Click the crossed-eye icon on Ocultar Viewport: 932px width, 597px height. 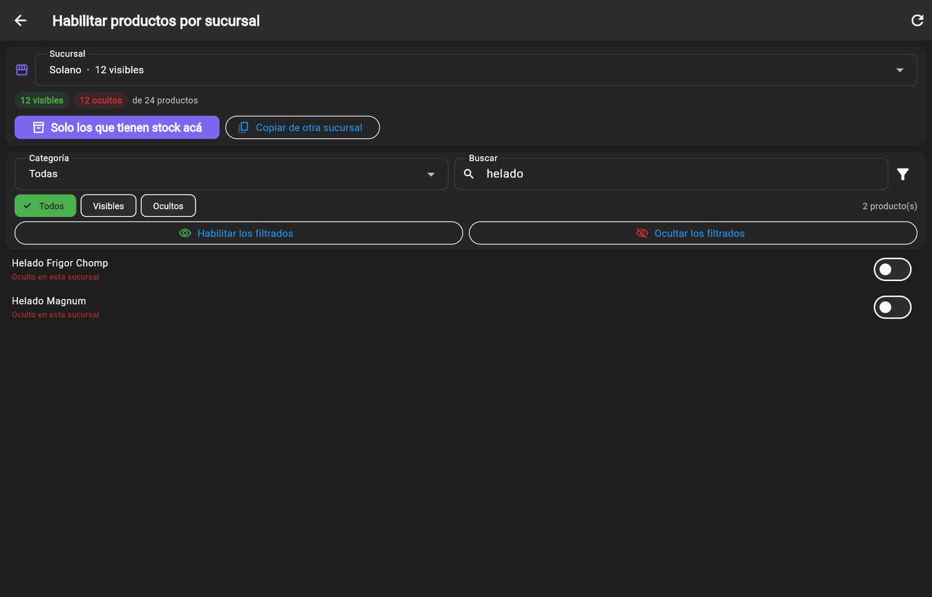pos(642,233)
